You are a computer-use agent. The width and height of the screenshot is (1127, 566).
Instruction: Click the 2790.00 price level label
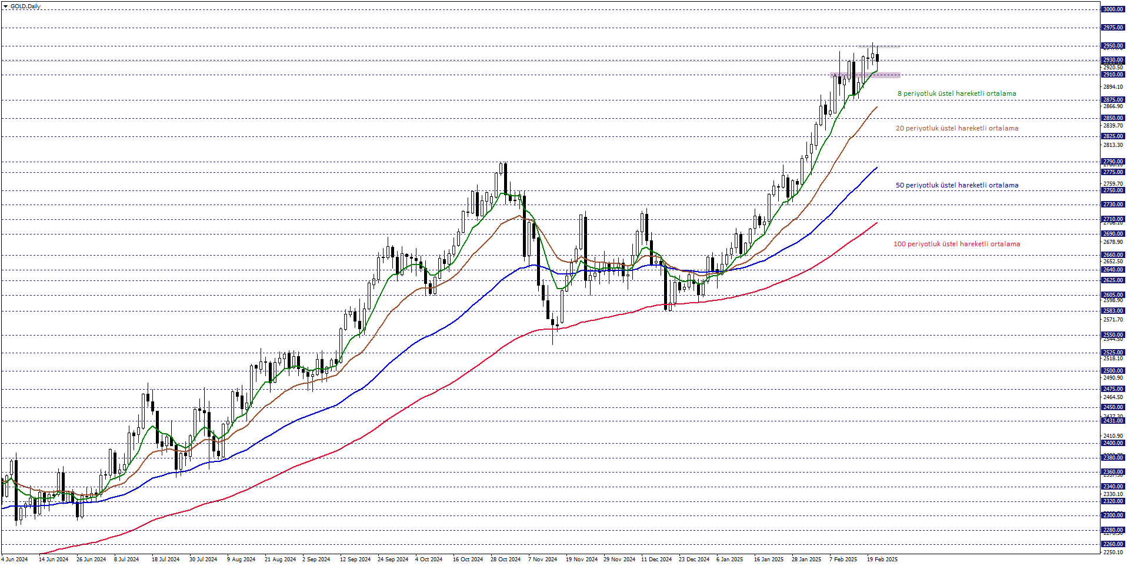1113,162
